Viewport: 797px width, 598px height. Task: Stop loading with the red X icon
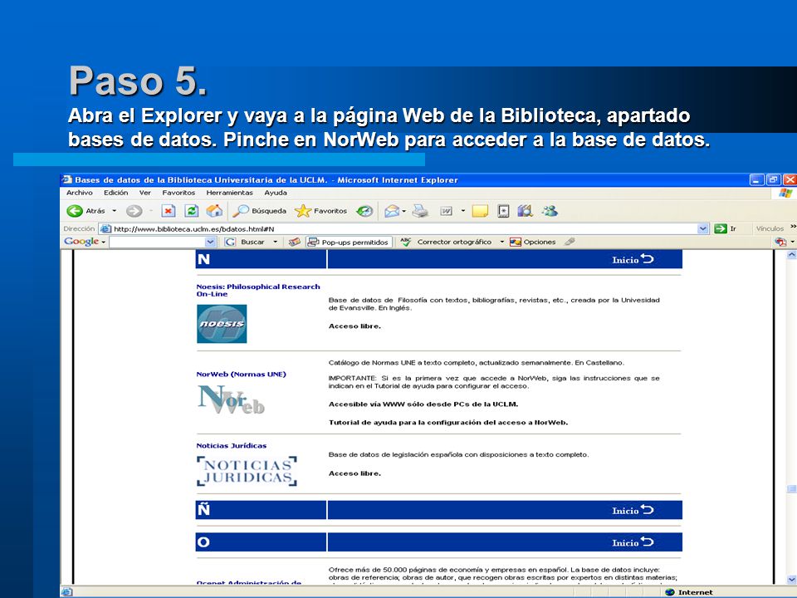tap(169, 210)
